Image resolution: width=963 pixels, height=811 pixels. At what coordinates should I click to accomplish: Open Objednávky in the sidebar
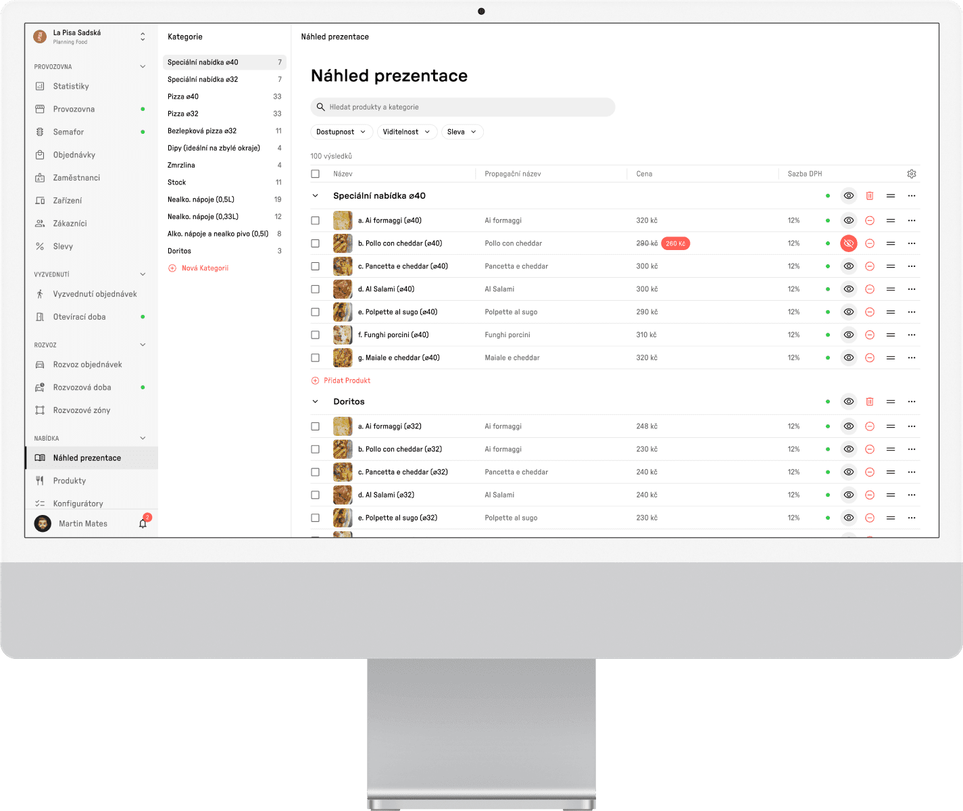coord(74,155)
